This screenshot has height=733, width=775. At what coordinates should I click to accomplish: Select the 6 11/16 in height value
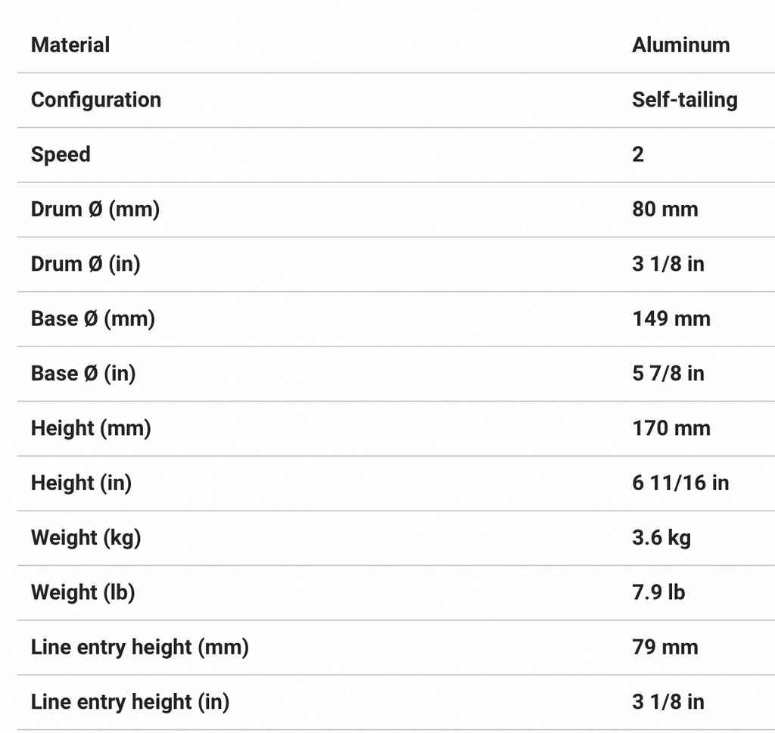[x=680, y=483]
